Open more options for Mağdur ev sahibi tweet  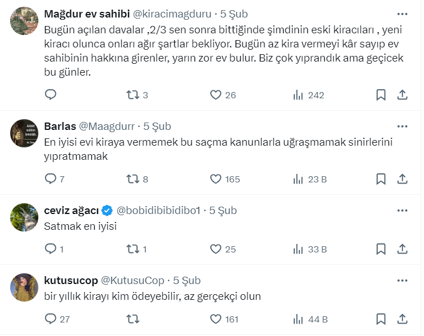click(x=402, y=14)
